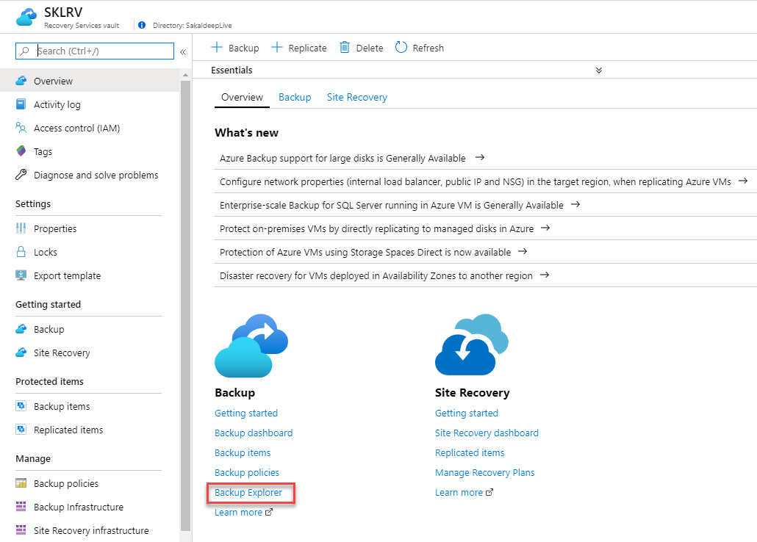The height and width of the screenshot is (542, 757).
Task: Open Backup items link in main pane
Action: click(243, 452)
